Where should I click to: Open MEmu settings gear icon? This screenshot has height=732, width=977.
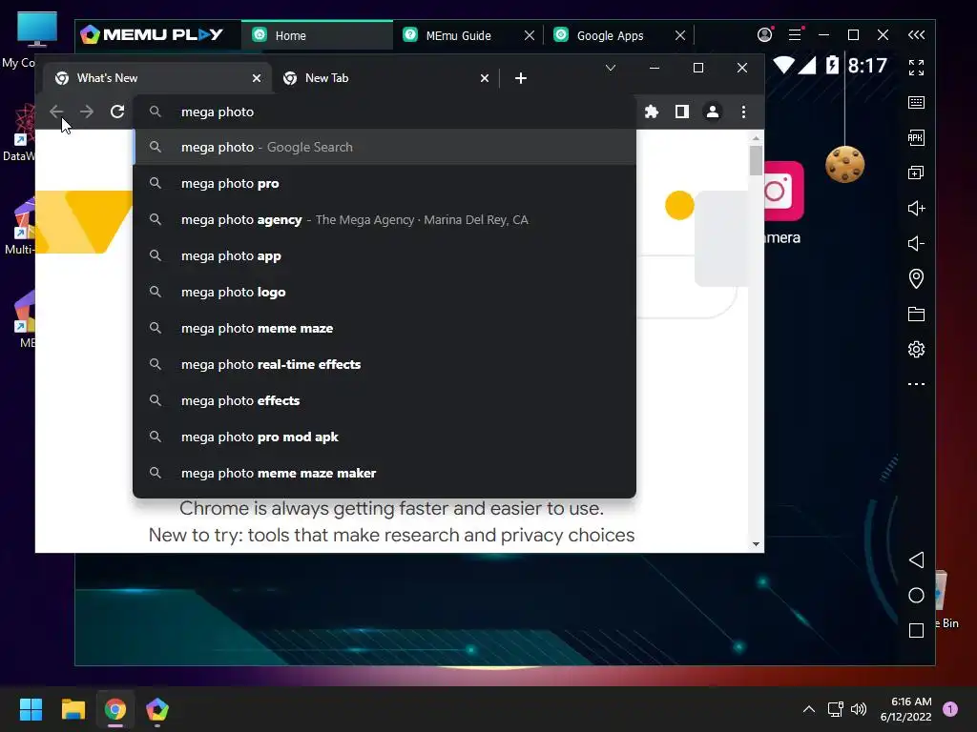pyautogui.click(x=916, y=349)
